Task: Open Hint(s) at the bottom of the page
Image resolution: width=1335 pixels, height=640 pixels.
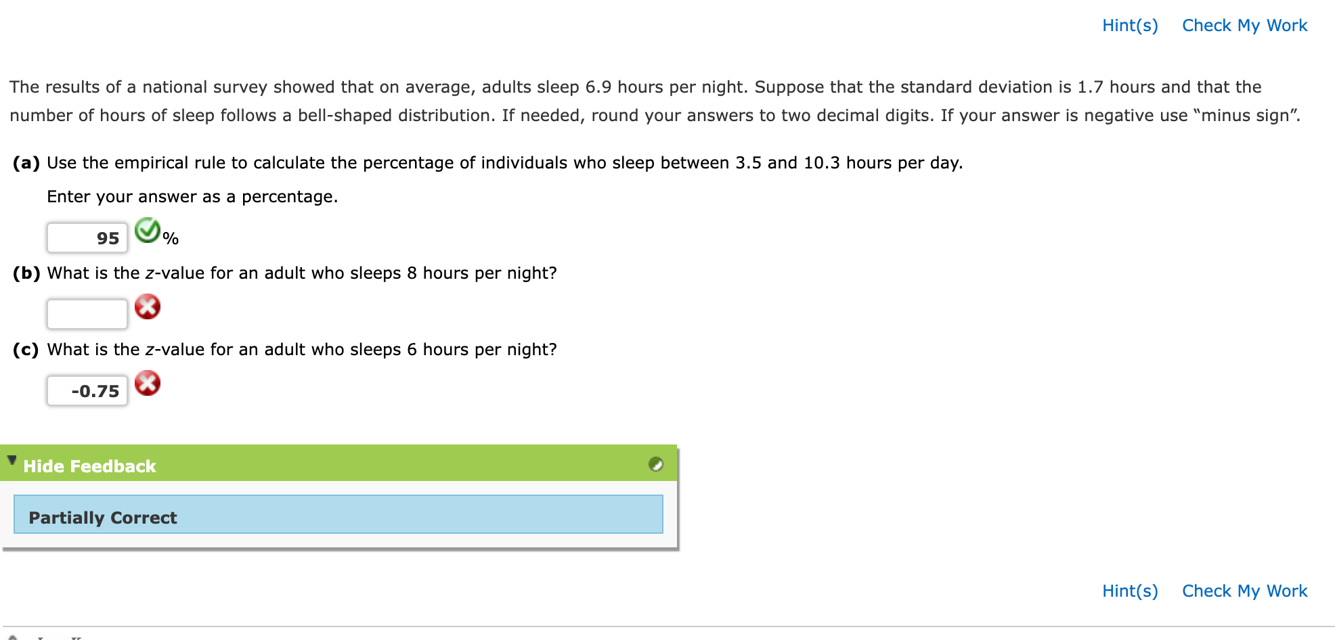Action: (x=1129, y=590)
